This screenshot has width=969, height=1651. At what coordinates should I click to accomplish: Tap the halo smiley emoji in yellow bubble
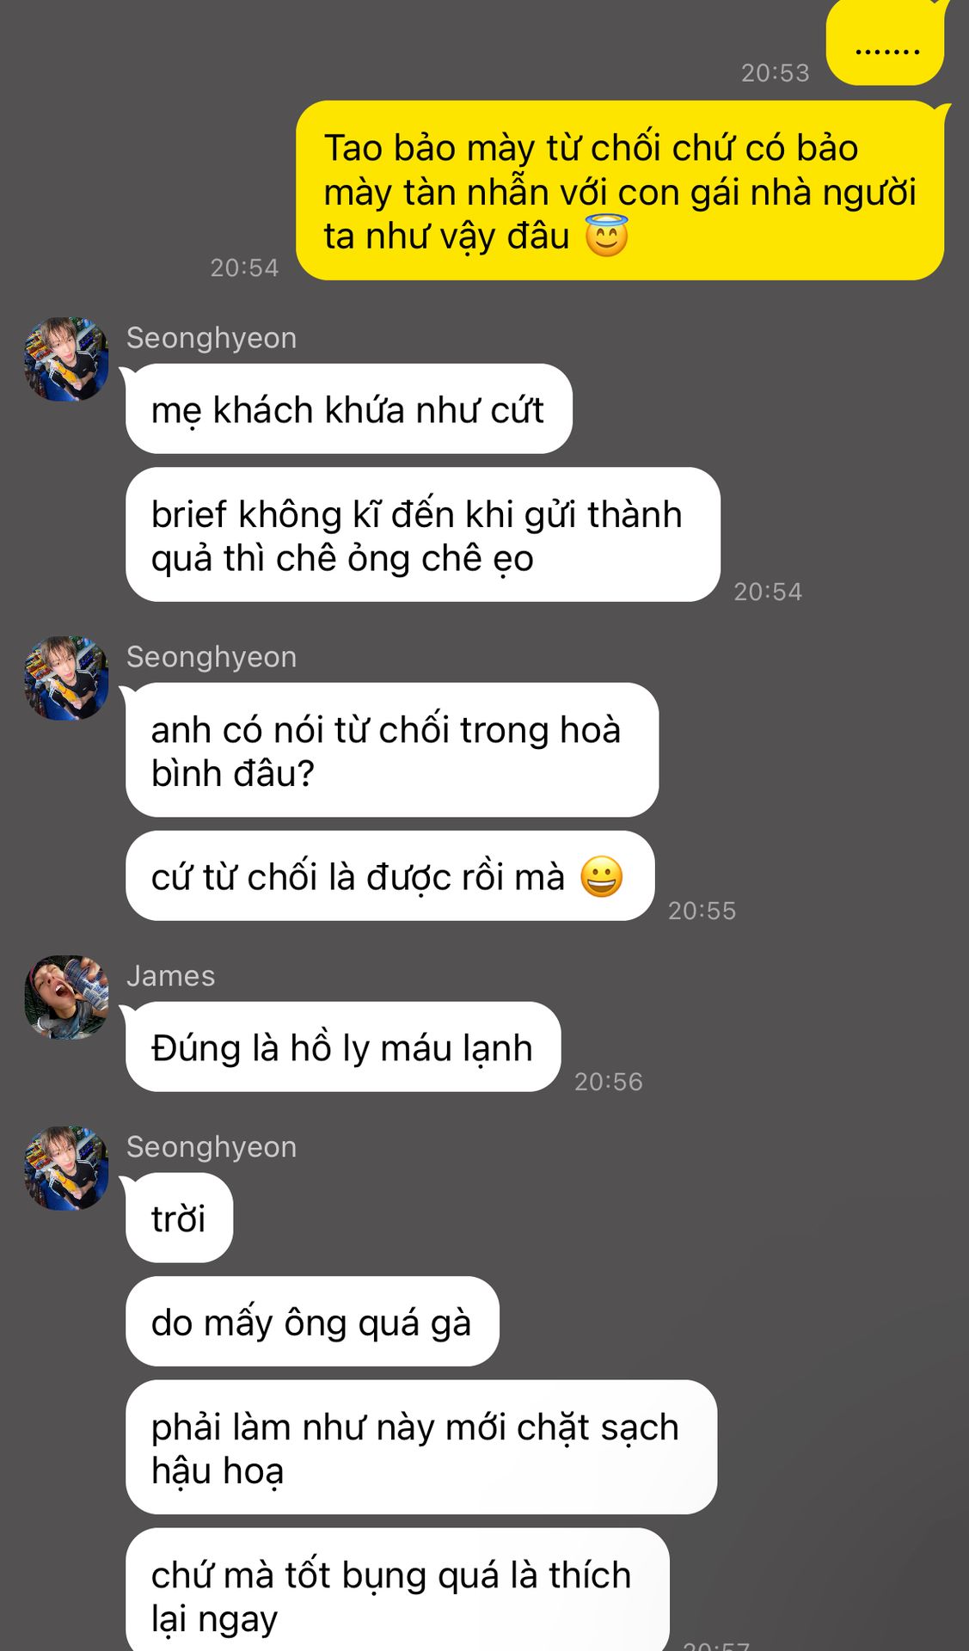(607, 236)
